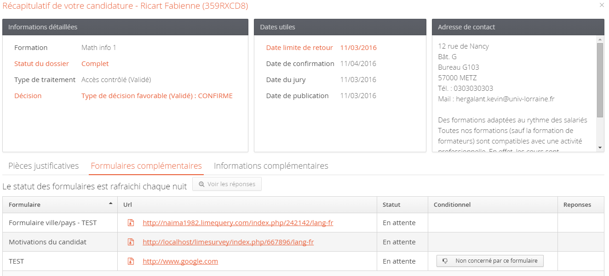
Task: Click the file icon beside localhost limesurvey URL
Action: 131,242
